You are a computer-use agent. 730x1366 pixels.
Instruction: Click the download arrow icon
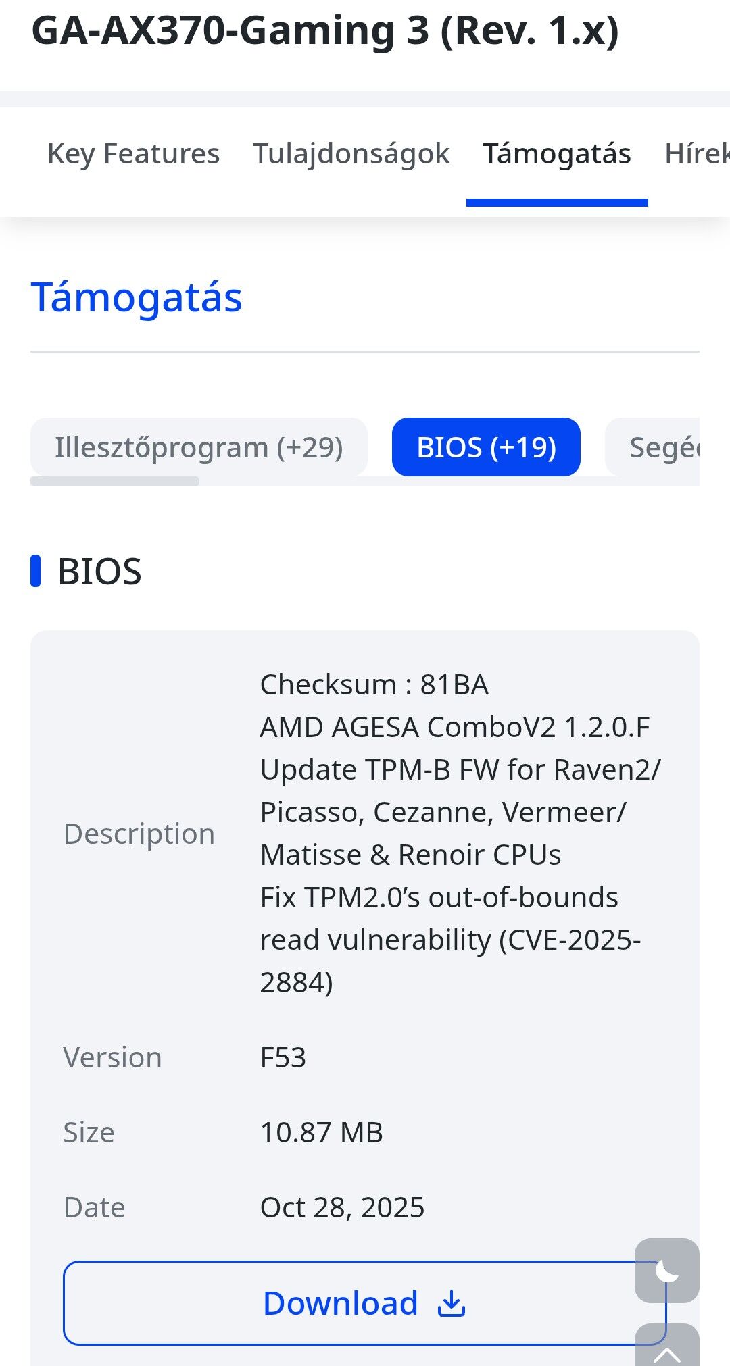click(x=452, y=1303)
